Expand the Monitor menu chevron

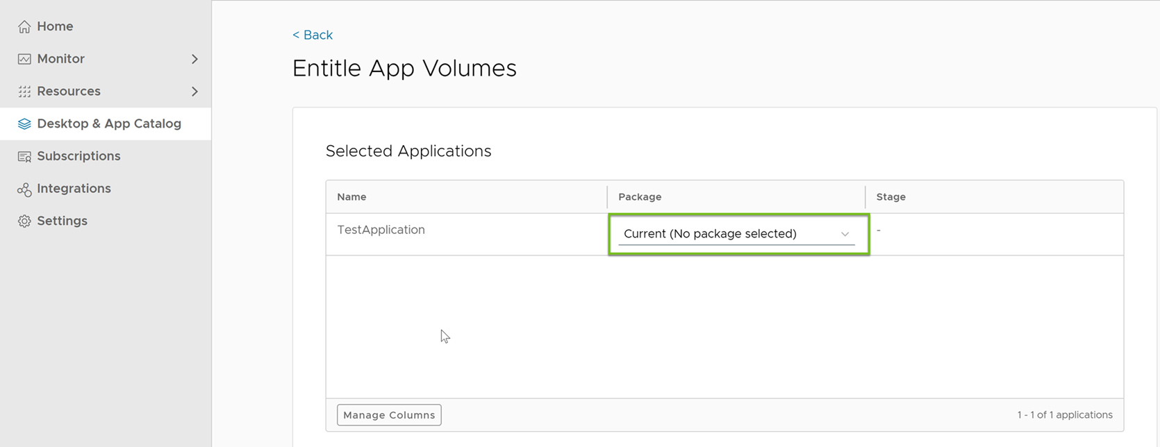point(194,59)
